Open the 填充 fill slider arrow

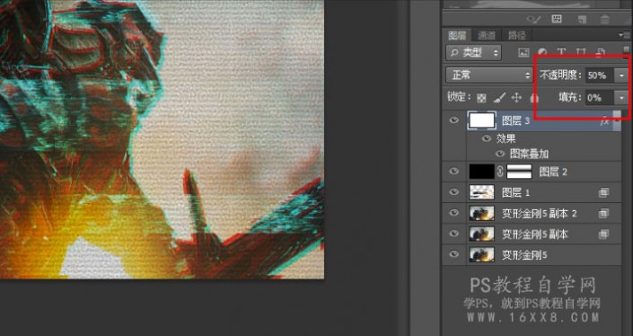point(621,98)
